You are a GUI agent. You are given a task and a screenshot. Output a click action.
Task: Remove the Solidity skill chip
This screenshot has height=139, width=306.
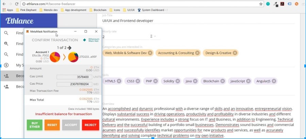pyautogui.click(x=177, y=81)
